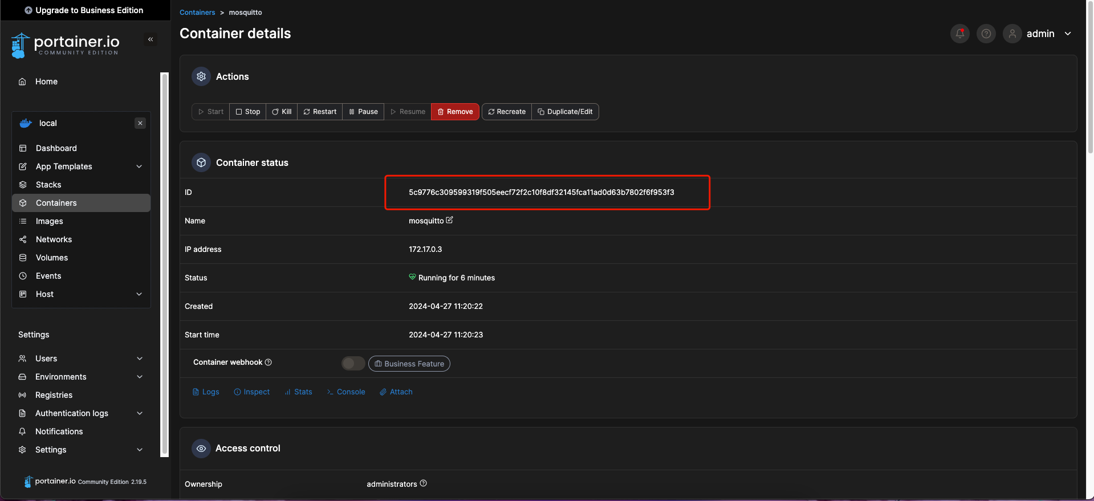Click the Dashboard layout icon
Viewport: 1094px width, 501px height.
coord(23,148)
